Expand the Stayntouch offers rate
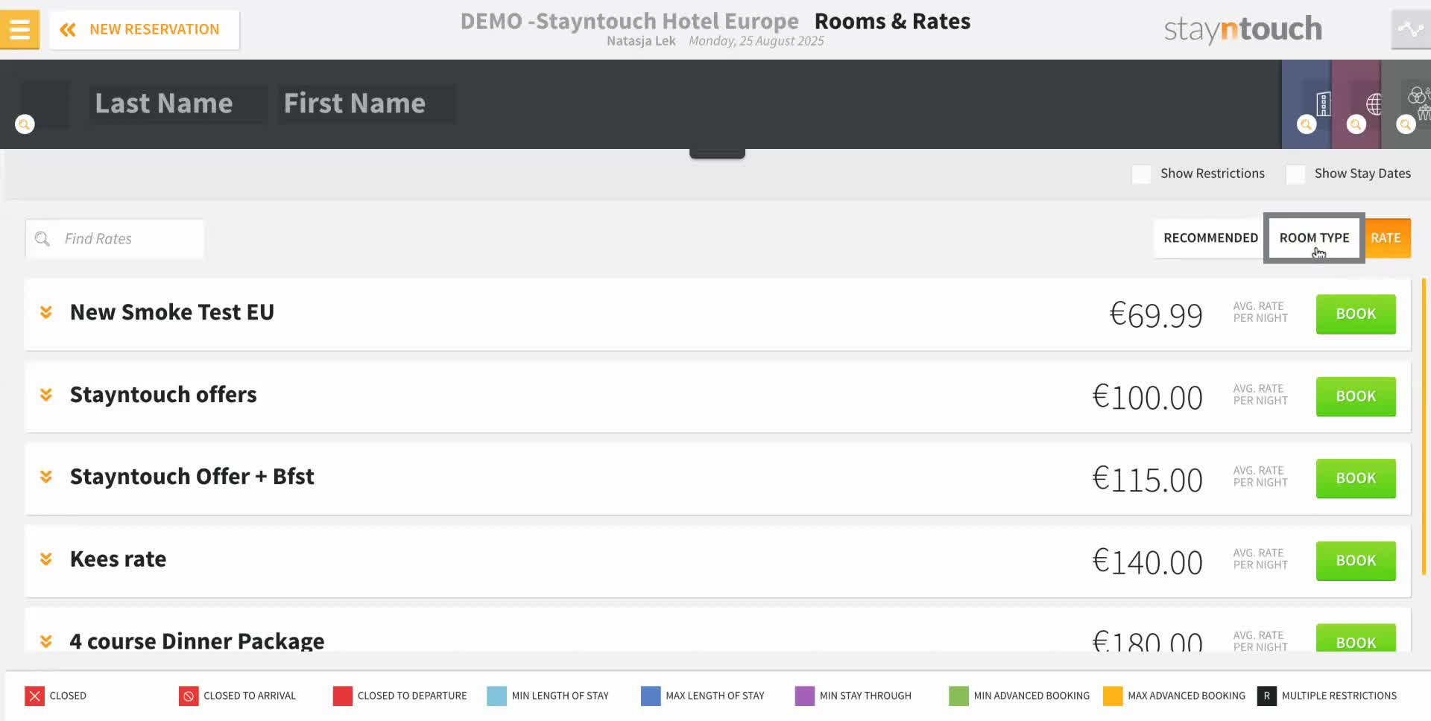1431x721 pixels. pyautogui.click(x=46, y=395)
